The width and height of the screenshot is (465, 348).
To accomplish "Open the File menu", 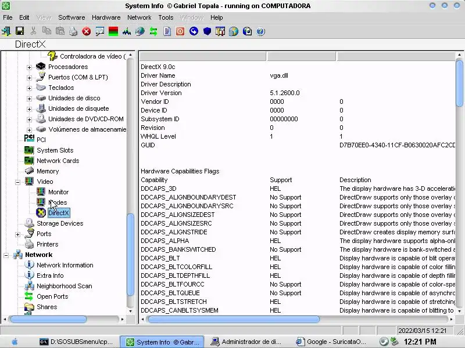I will [x=8, y=17].
